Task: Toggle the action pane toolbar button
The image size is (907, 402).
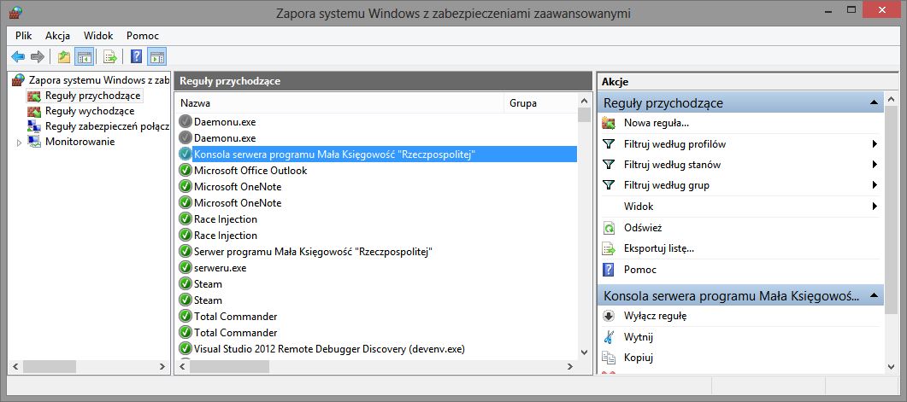Action: click(156, 57)
